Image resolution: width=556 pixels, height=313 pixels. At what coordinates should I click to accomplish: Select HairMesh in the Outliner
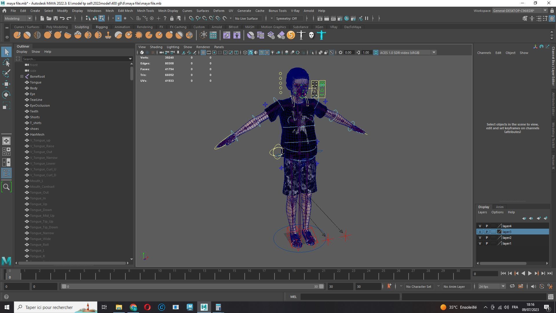(x=37, y=134)
